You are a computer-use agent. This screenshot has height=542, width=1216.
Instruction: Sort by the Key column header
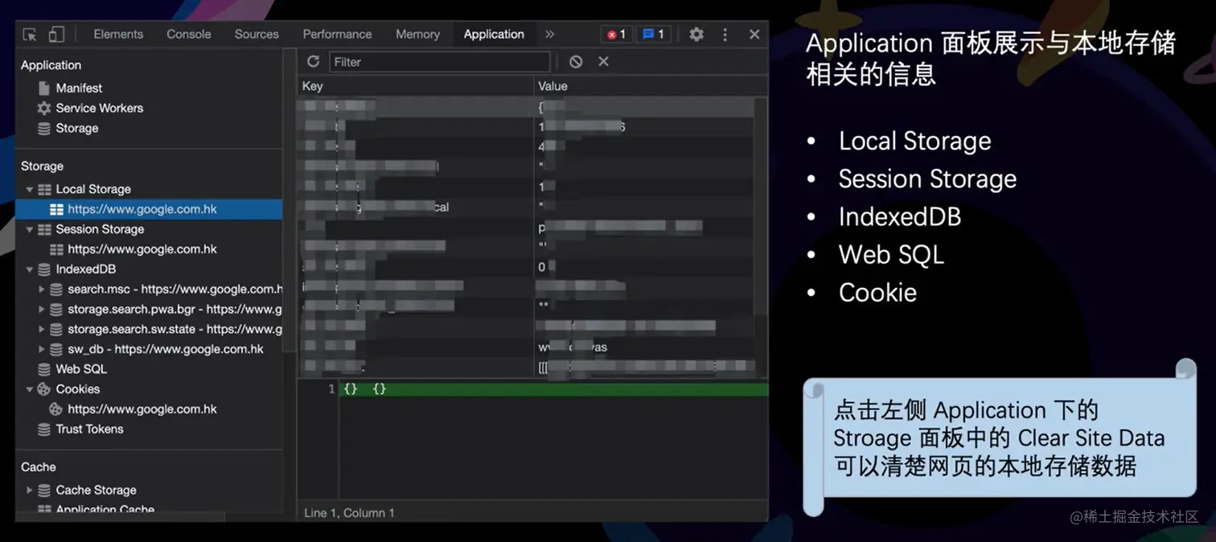[x=415, y=86]
